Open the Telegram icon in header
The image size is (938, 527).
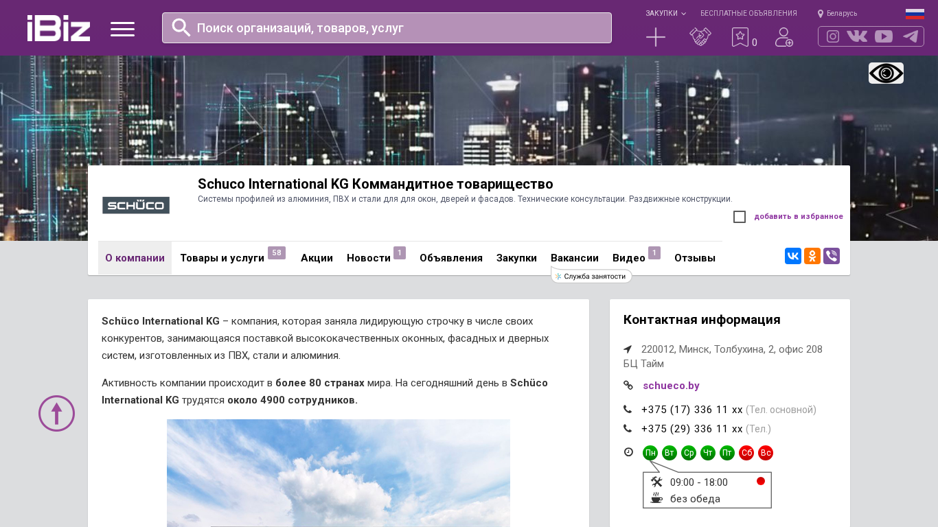(x=911, y=36)
